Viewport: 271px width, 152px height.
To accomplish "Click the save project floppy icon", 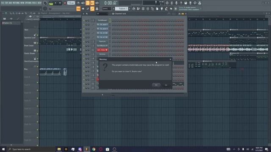I will coord(185,3).
